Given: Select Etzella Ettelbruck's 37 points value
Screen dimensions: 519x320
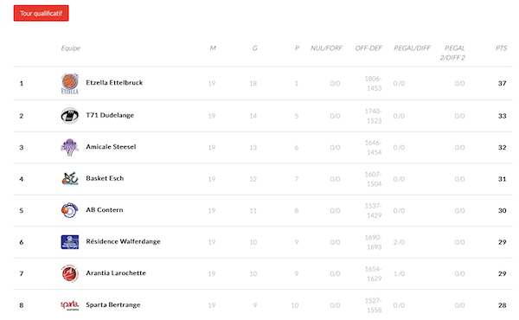Looking at the screenshot, I should pyautogui.click(x=502, y=83).
